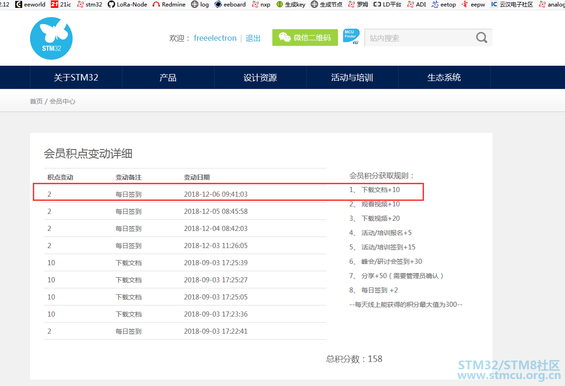Click the 微信二维码 button
The image size is (565, 386).
click(305, 38)
